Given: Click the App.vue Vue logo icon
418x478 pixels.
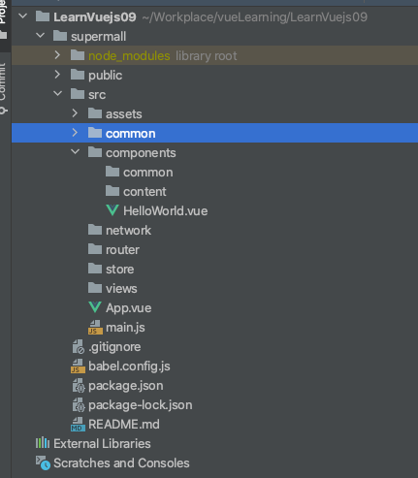Looking at the screenshot, I should (95, 307).
